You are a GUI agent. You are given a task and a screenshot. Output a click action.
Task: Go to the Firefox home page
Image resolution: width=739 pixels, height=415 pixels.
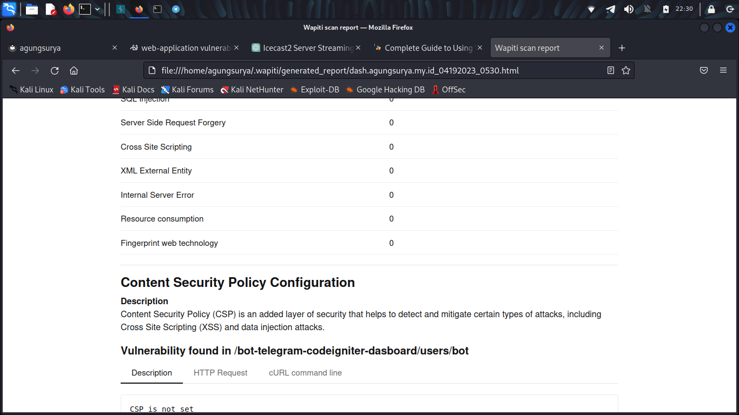tap(74, 71)
